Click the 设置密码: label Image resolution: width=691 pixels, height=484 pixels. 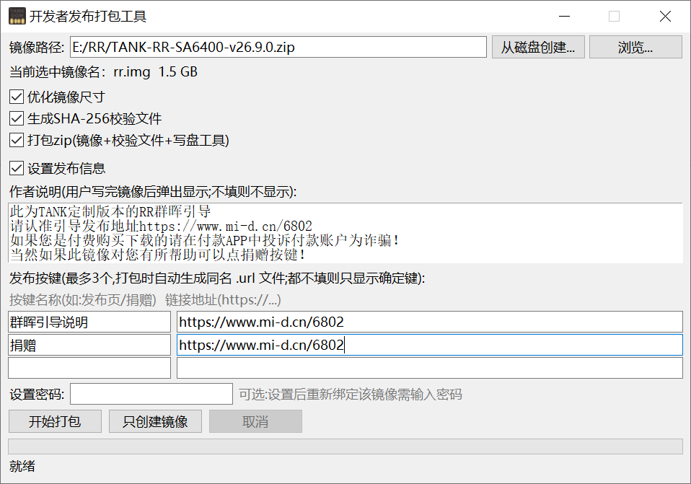coord(37,394)
